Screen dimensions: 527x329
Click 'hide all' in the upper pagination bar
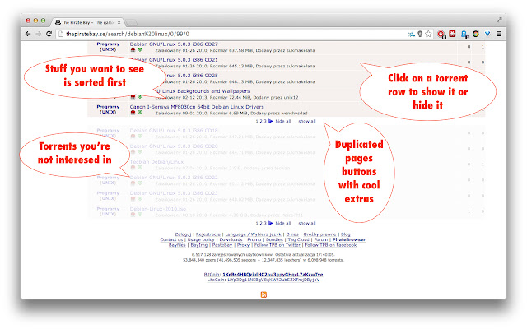pos(283,121)
